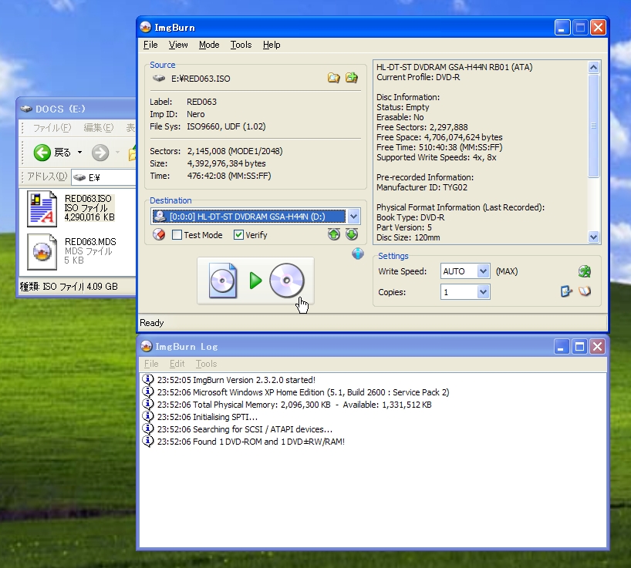
Task: Click info icon of 'Initialising SPTI' log line
Action: [148, 416]
